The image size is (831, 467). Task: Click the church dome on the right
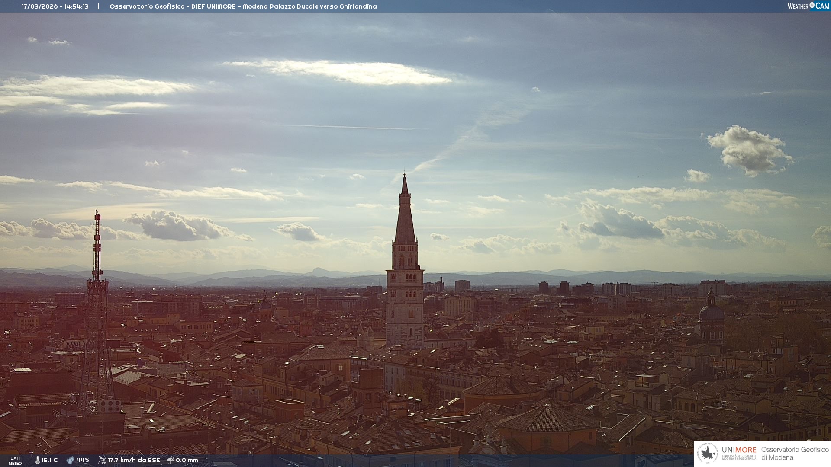coord(711,312)
